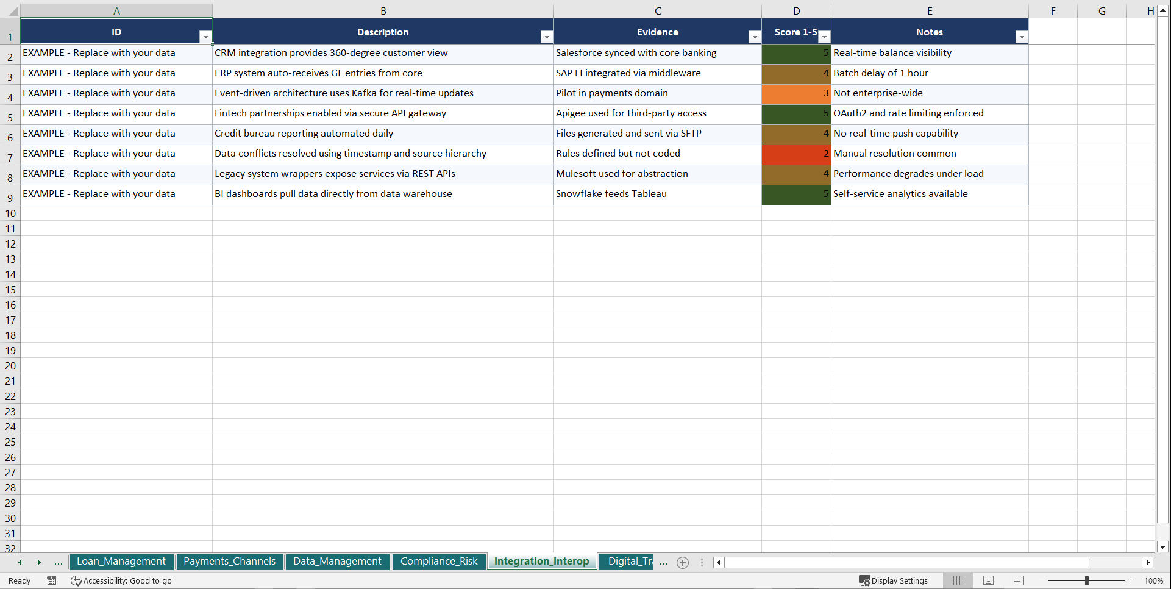Open the Score 1-5 filter dropdown
The height and width of the screenshot is (589, 1171).
[x=824, y=37]
